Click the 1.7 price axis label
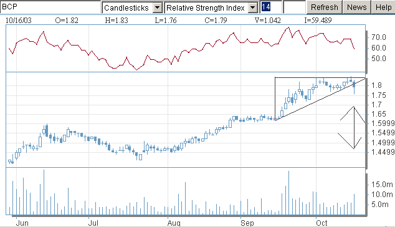Image resolution: width=395 pixels, height=227 pixels. pyautogui.click(x=376, y=104)
